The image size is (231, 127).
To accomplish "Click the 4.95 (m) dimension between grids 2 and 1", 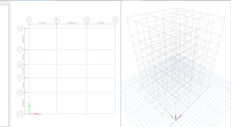I will 23,103.
